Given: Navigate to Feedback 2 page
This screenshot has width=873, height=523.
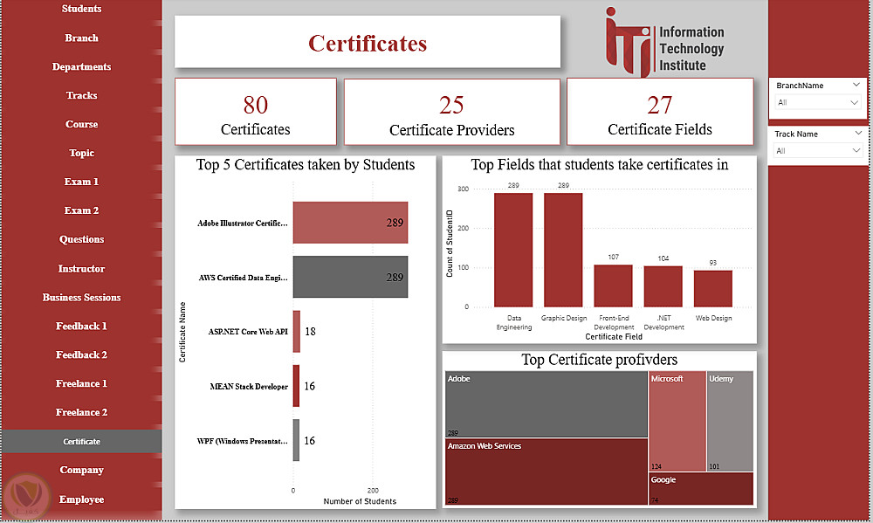Looking at the screenshot, I should point(81,354).
